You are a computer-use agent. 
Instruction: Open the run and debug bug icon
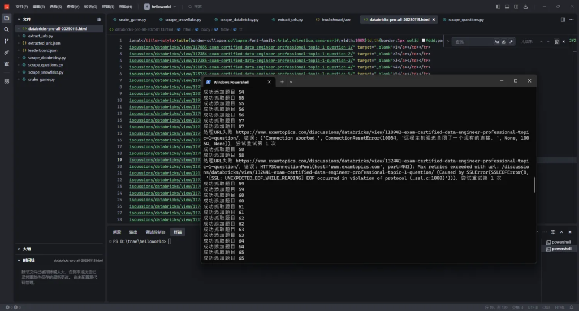click(6, 64)
